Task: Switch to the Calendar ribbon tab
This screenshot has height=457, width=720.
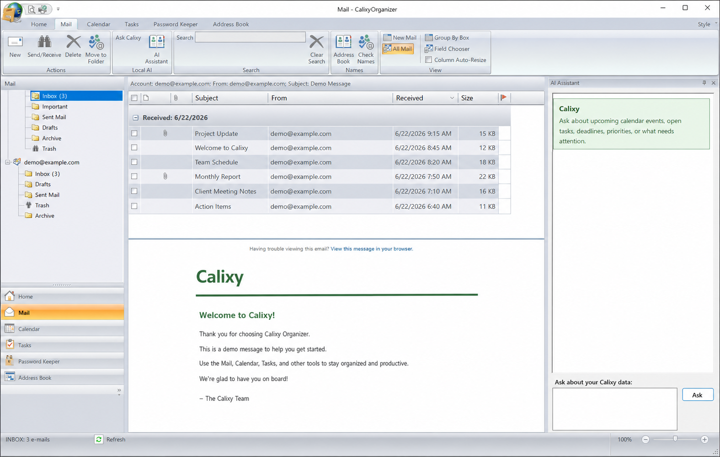Action: [x=98, y=24]
